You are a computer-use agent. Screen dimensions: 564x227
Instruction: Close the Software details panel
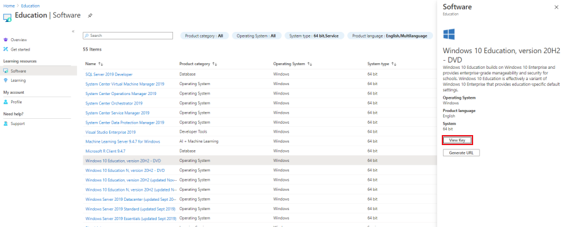(x=557, y=7)
